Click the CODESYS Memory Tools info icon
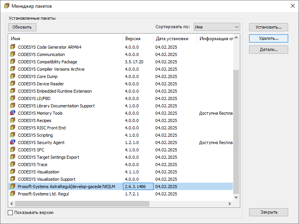The image size is (299, 224). tap(13, 113)
